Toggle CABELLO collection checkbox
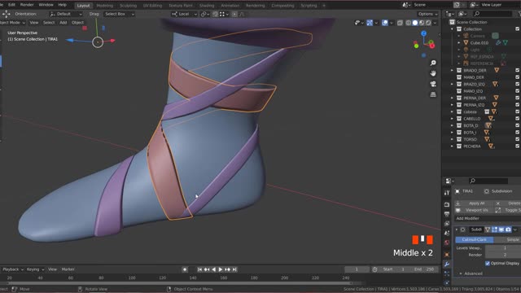The height and width of the screenshot is (293, 521). pyautogui.click(x=518, y=119)
